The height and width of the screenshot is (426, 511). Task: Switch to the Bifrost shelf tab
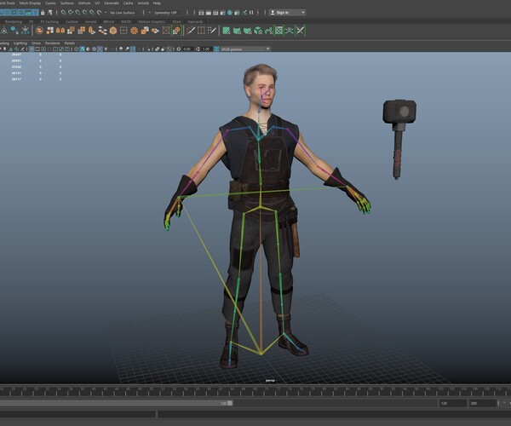108,21
